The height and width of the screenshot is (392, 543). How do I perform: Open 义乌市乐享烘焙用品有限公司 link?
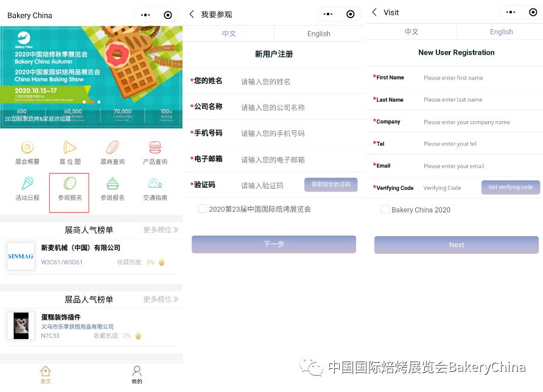77,326
